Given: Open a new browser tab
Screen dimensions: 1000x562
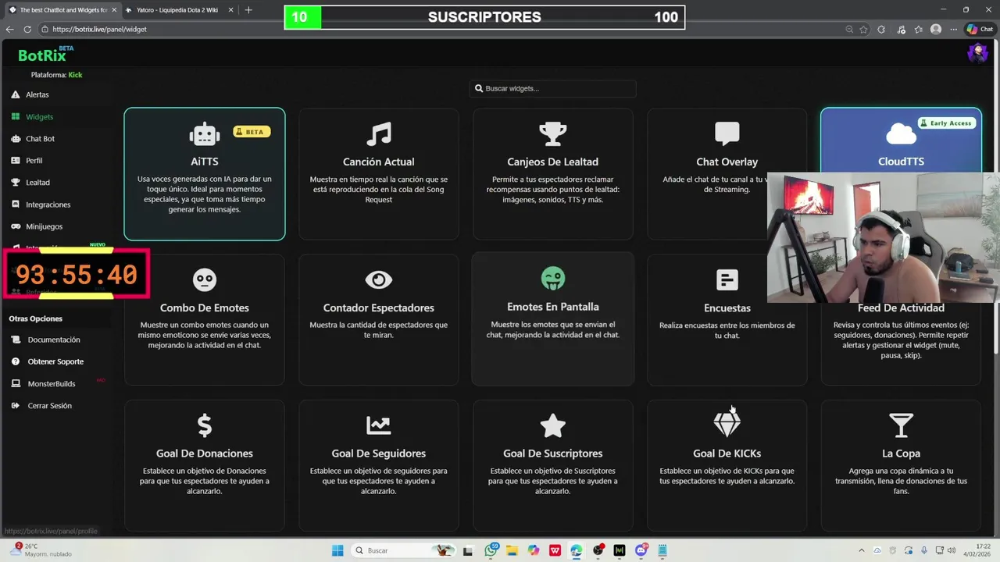Looking at the screenshot, I should (x=248, y=10).
